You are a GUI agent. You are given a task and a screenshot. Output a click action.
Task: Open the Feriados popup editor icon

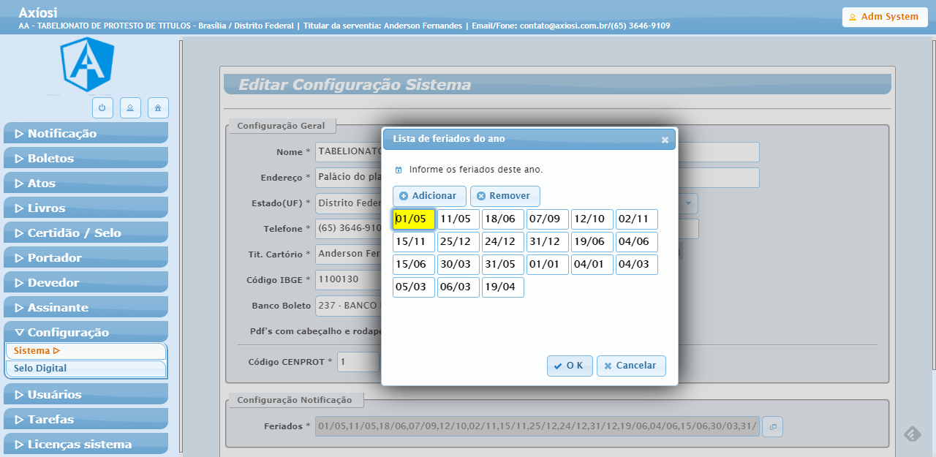click(772, 426)
